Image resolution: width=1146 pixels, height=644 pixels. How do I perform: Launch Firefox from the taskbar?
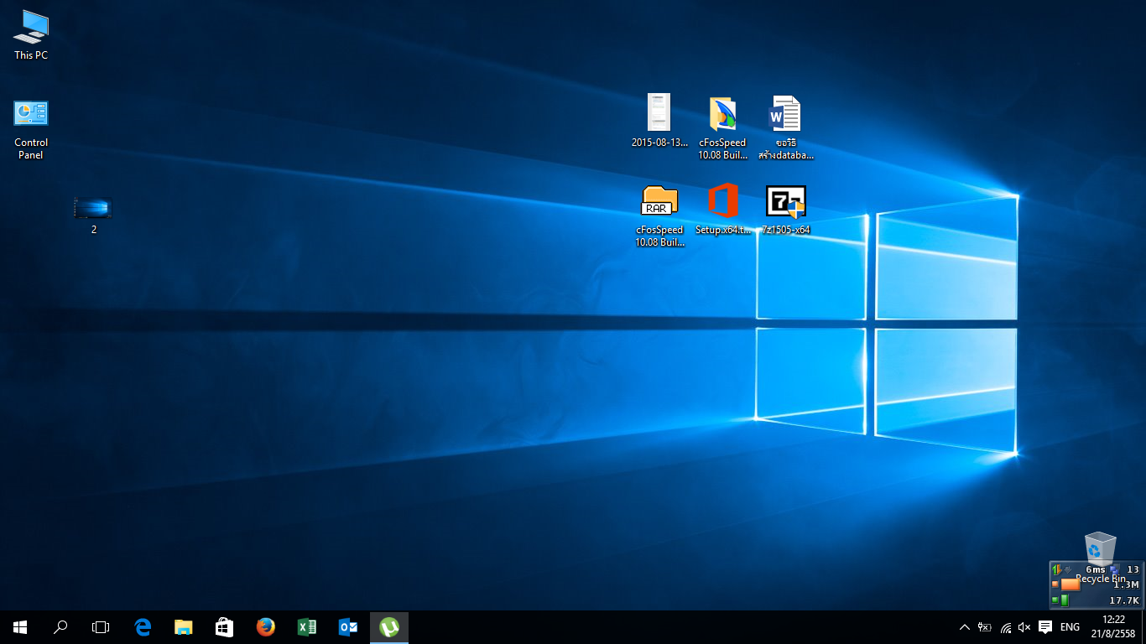266,627
